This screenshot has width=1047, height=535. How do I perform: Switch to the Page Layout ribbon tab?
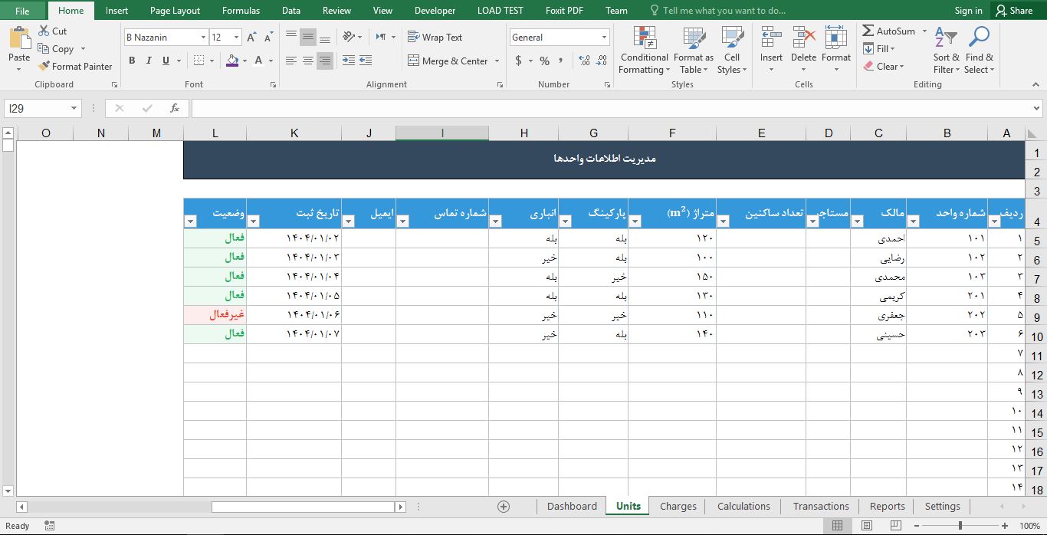(x=175, y=11)
